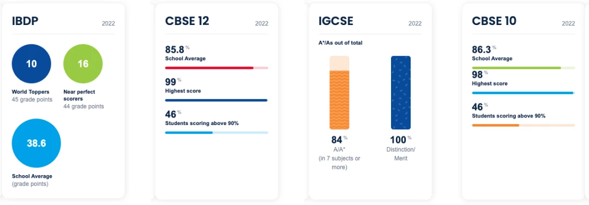Click CBSE 12 Students scoring above 90% bar
Screen dimensions: 589x205
point(217,133)
